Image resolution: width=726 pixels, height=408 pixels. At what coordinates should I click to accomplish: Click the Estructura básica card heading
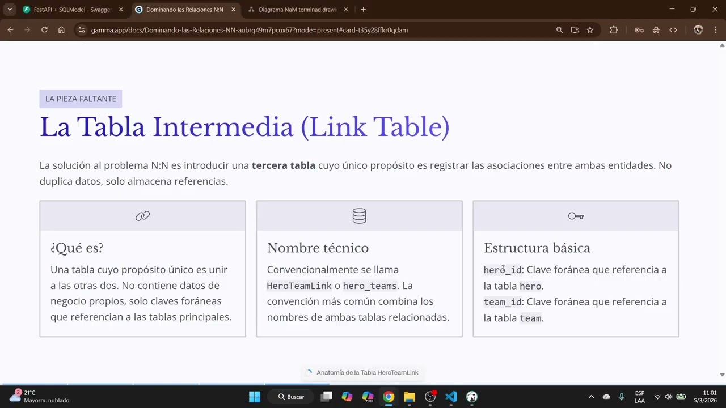[x=537, y=248]
